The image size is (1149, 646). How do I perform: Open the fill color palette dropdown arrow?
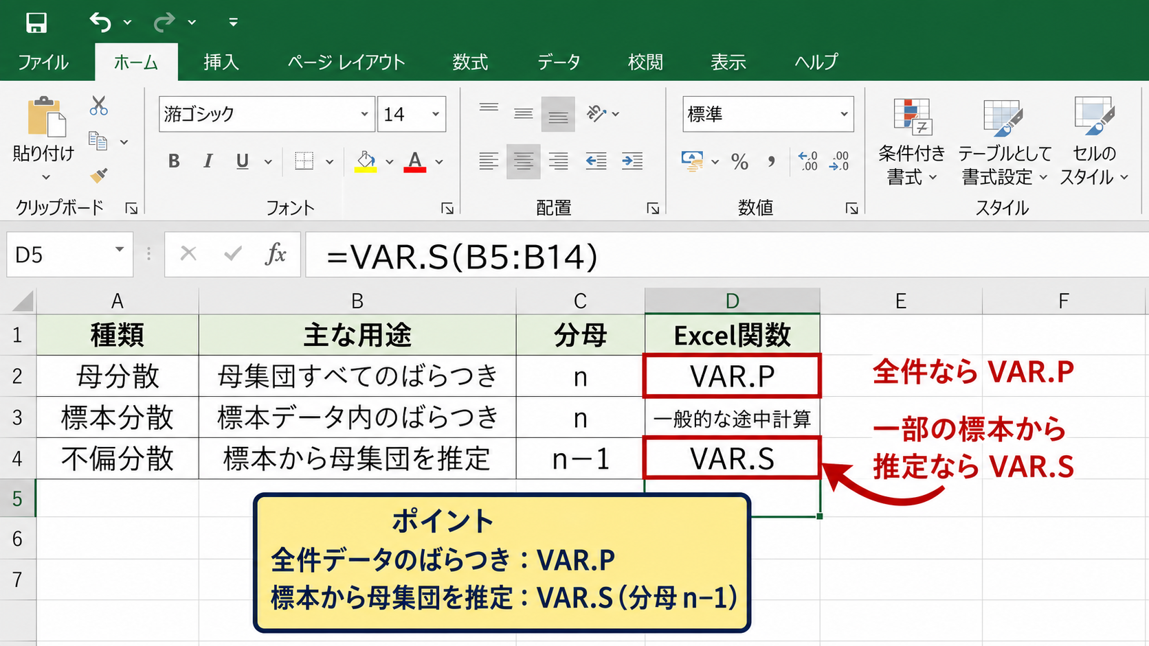(x=390, y=162)
